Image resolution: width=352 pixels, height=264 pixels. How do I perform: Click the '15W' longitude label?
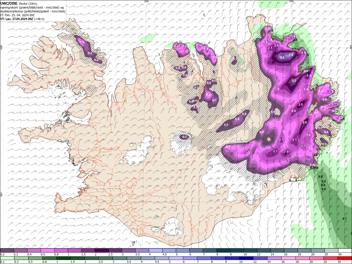click(x=291, y=1)
